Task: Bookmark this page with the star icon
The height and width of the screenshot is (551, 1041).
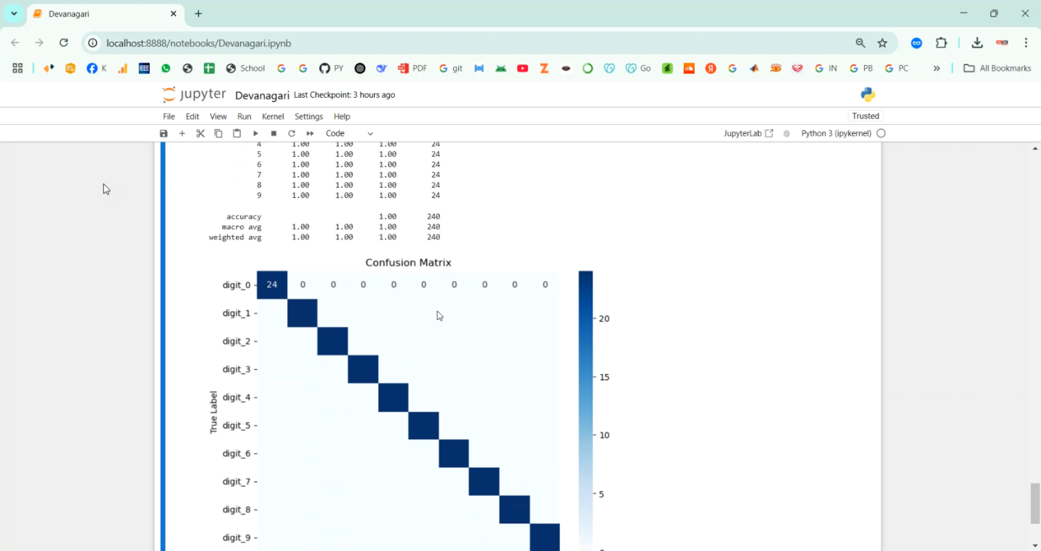Action: pos(882,43)
